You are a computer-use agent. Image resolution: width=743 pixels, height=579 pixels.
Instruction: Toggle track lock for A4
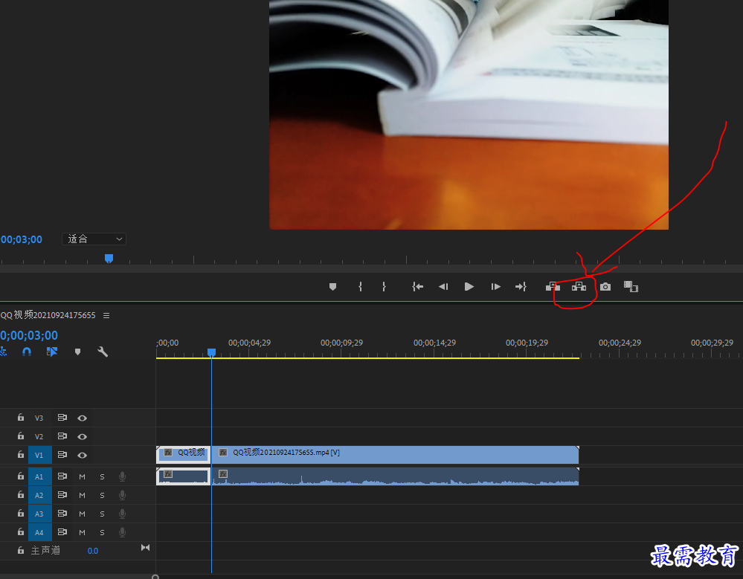(20, 531)
